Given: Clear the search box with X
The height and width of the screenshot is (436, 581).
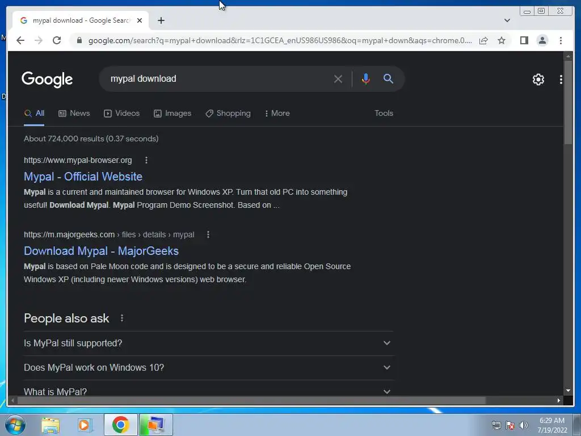Looking at the screenshot, I should [338, 78].
